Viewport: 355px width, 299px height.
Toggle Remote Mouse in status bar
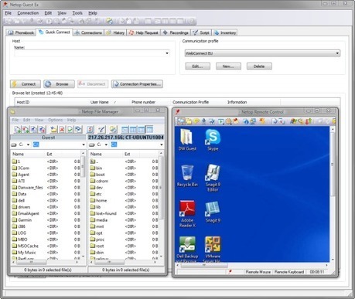258,272
